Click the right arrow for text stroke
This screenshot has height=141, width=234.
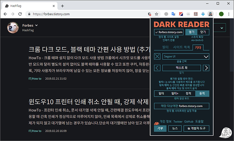point(206,68)
